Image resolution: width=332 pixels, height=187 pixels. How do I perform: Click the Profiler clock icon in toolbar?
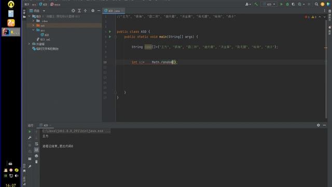[299, 4]
